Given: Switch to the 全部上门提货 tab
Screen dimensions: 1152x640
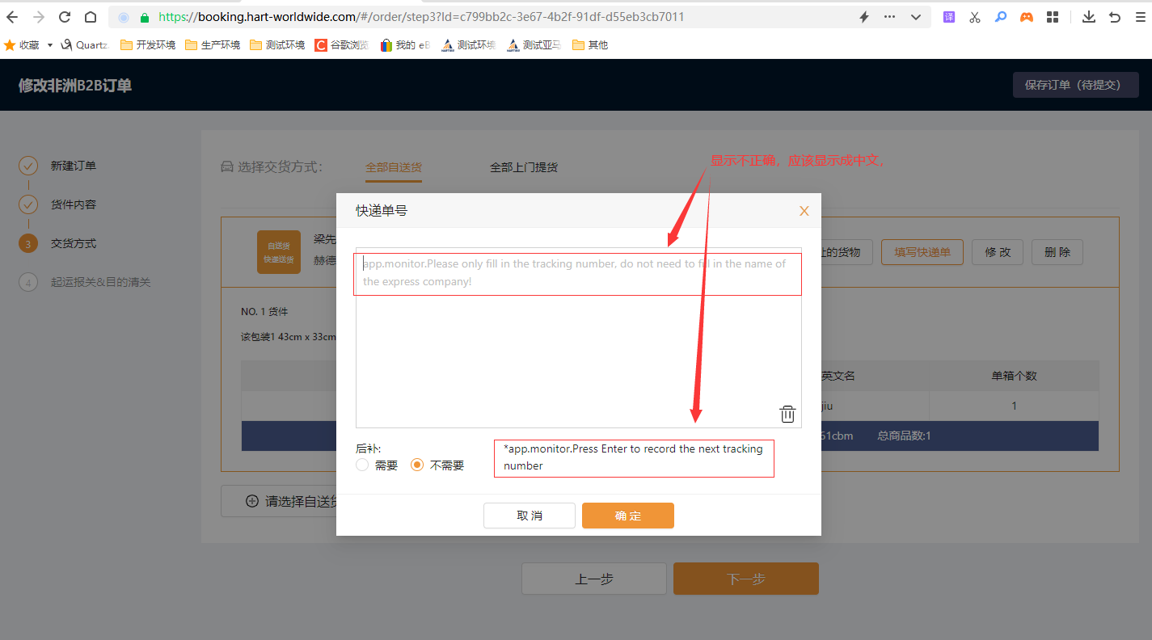Looking at the screenshot, I should 523,167.
